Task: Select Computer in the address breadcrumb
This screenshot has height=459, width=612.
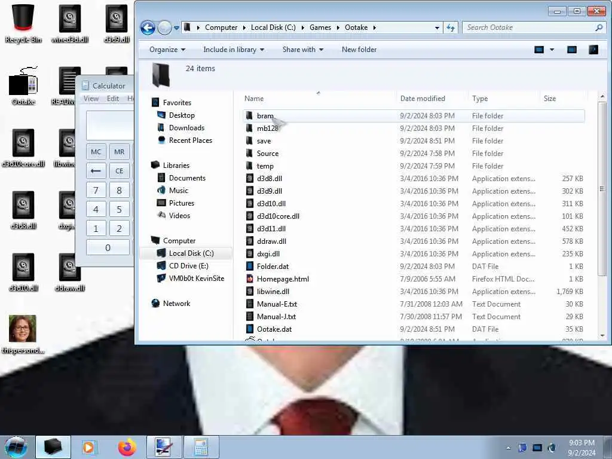Action: pos(221,27)
